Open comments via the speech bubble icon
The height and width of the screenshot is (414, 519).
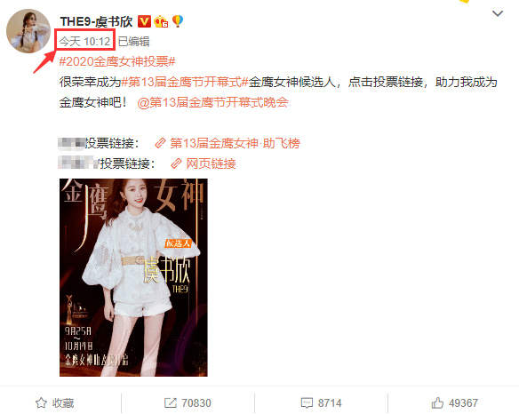pyautogui.click(x=307, y=403)
